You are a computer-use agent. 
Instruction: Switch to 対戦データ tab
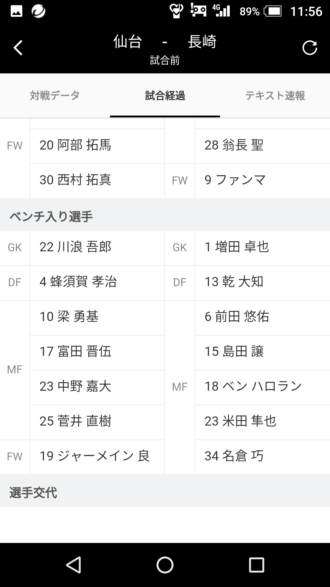(x=55, y=96)
